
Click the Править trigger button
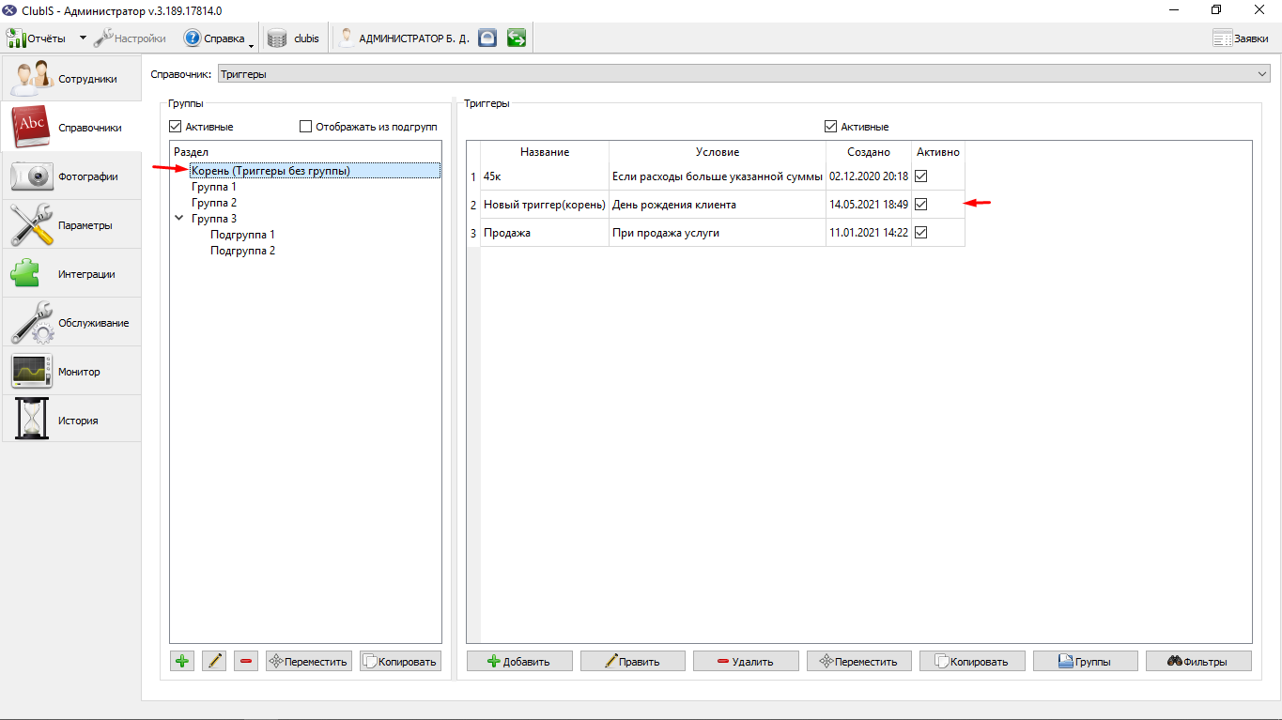coord(633,662)
